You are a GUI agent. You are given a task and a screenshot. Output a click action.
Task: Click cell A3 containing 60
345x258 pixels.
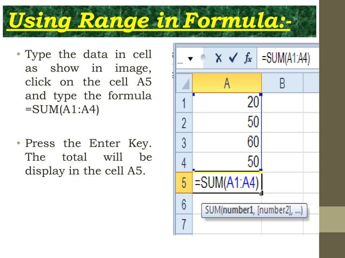coord(227,142)
